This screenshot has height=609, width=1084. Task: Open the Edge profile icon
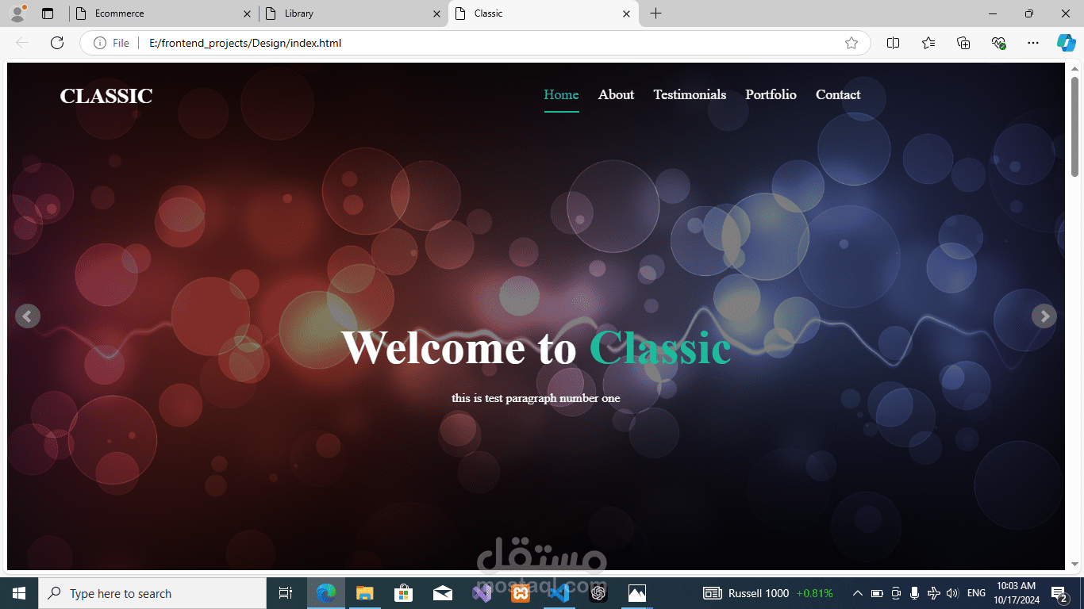tap(17, 13)
